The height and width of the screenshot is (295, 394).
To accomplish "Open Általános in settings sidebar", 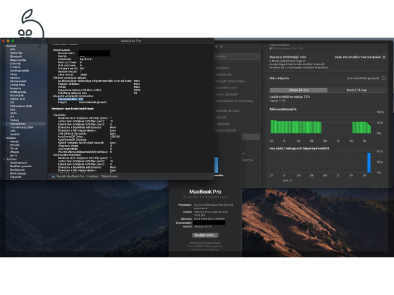I will [222, 68].
